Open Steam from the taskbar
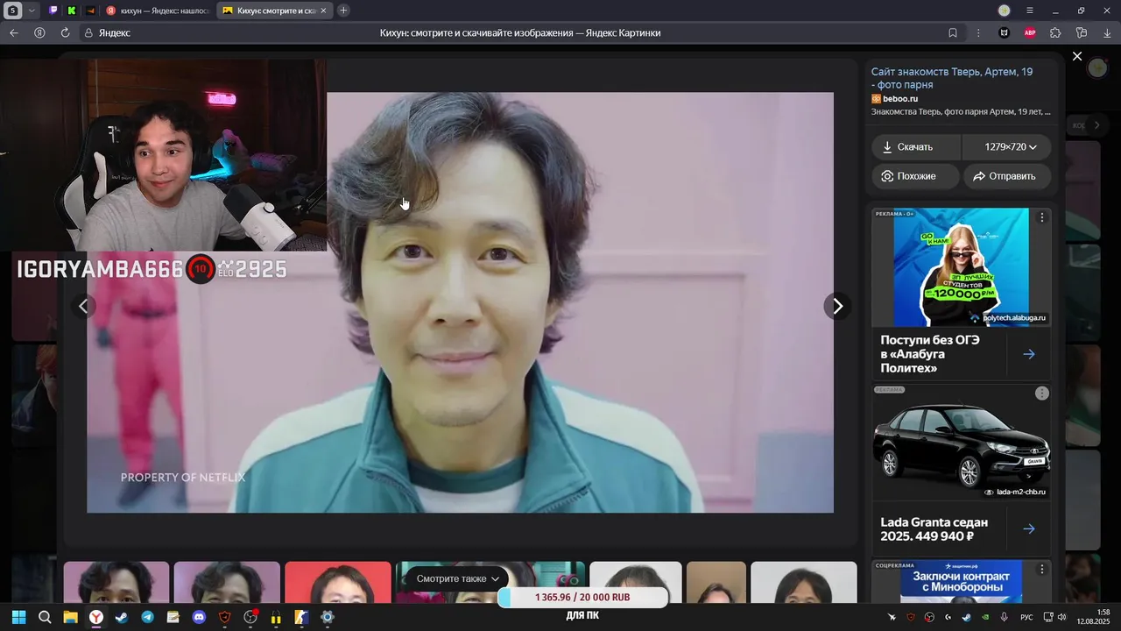 (122, 617)
